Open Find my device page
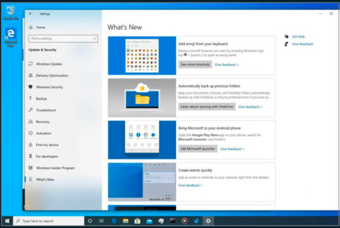Screen dimensions: 340x228 tap(47, 144)
